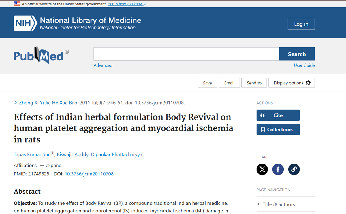Open the 'Send to' dropdown
Screen dimensions: 346x214
click(254, 83)
